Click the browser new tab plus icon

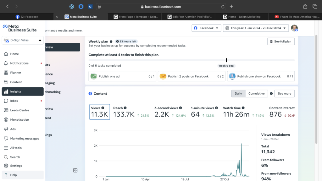(x=231, y=6)
